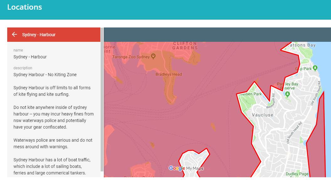Click the side panel vertical scrollbar
This screenshot has width=331, height=181.
(x=102, y=100)
